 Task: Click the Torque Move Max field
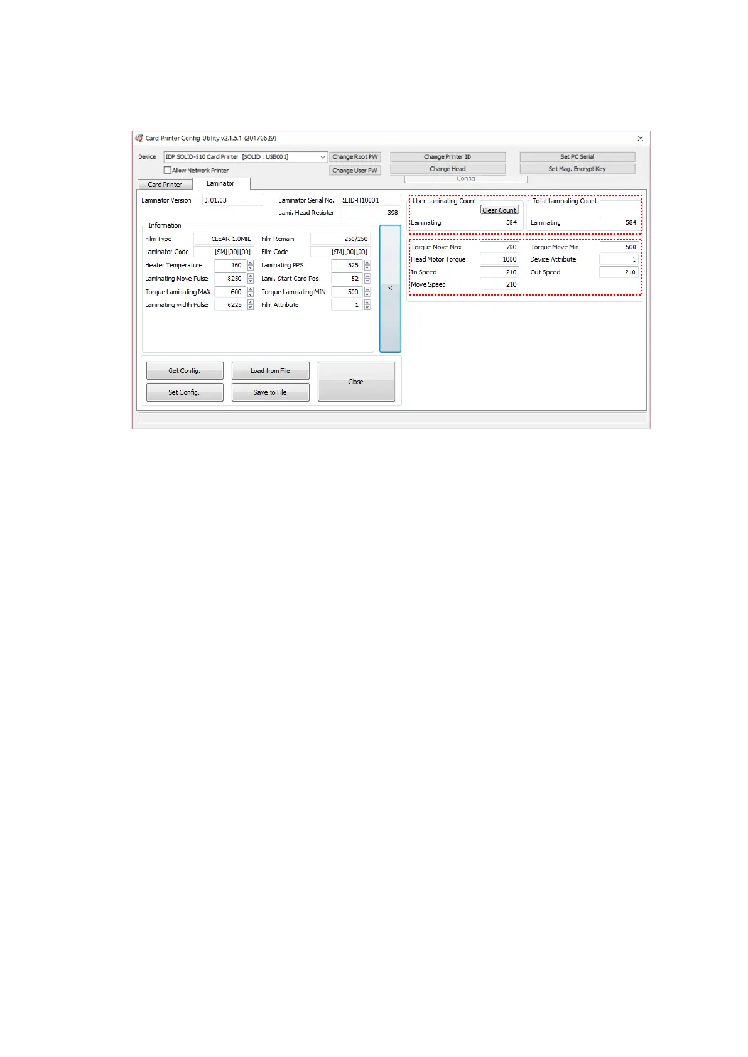click(x=499, y=247)
